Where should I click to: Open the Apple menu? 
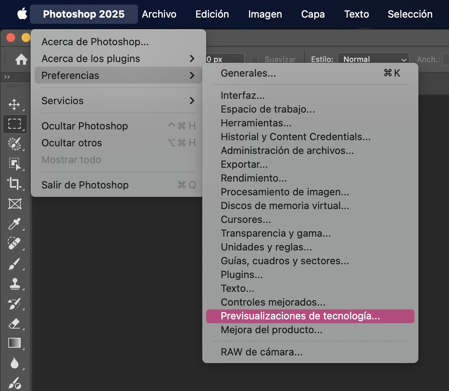point(22,14)
